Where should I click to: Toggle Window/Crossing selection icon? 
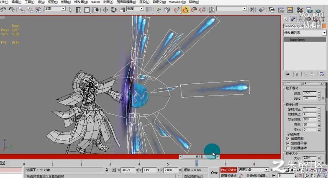pos(95,10)
